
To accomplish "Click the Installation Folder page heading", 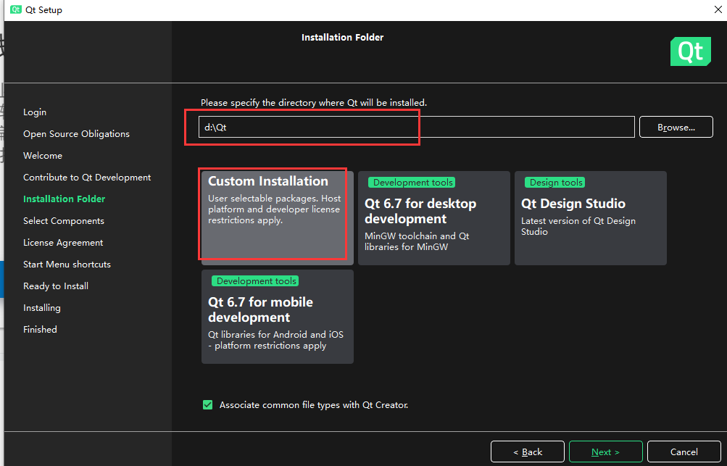I will [x=343, y=37].
